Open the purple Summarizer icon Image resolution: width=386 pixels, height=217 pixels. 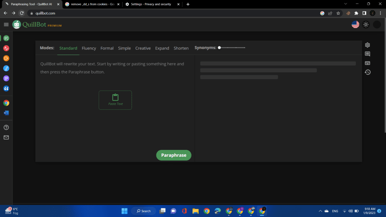(x=6, y=78)
